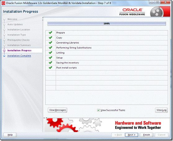173x141 pixels.
Task: Click the Installation Summary step in sidebar
Action: tap(19, 45)
